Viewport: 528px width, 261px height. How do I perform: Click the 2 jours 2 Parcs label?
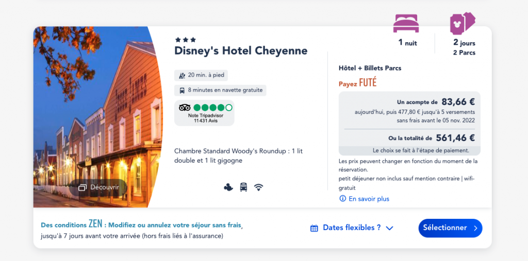coord(464,47)
